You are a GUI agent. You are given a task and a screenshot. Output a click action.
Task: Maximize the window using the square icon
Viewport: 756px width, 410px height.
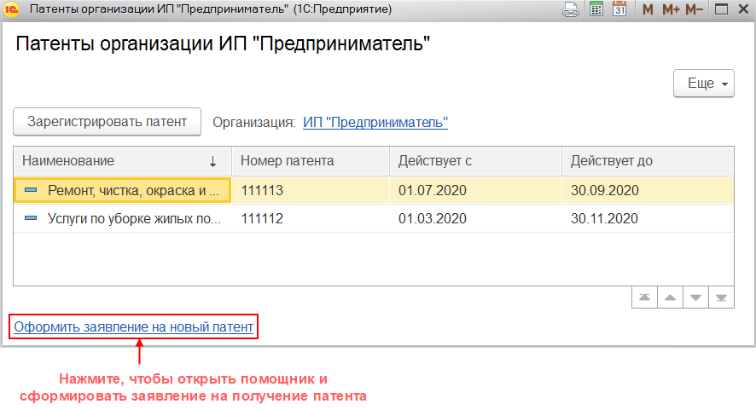[721, 9]
